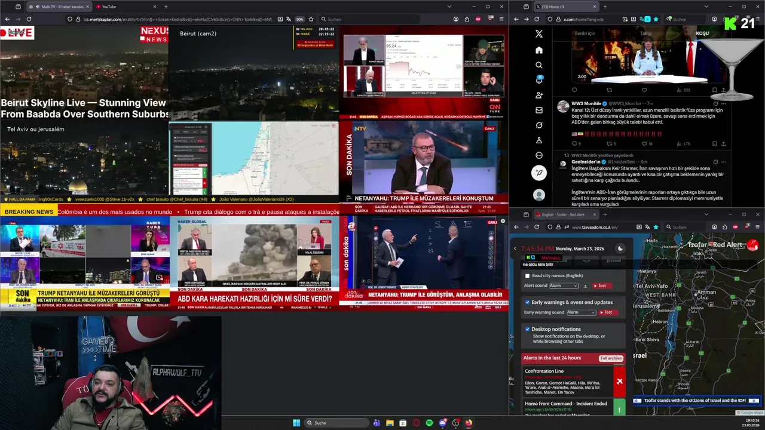Select Senin için timeline tab

(x=585, y=33)
